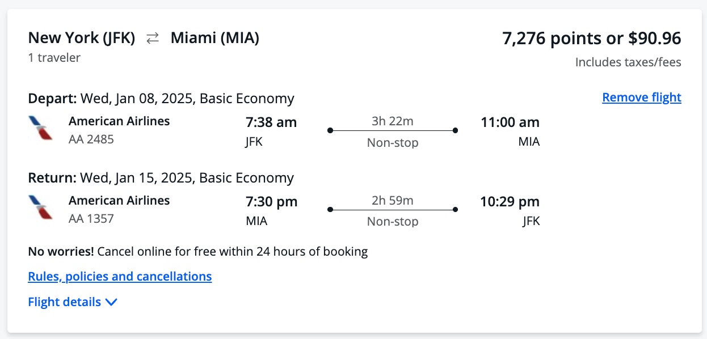Viewport: 707px width, 339px height.
Task: Click the Miami (MIA) route label
Action: 213,37
